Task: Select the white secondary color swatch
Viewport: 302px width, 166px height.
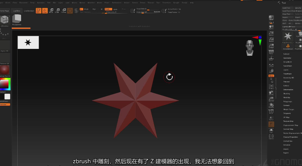Action: tap(7, 97)
